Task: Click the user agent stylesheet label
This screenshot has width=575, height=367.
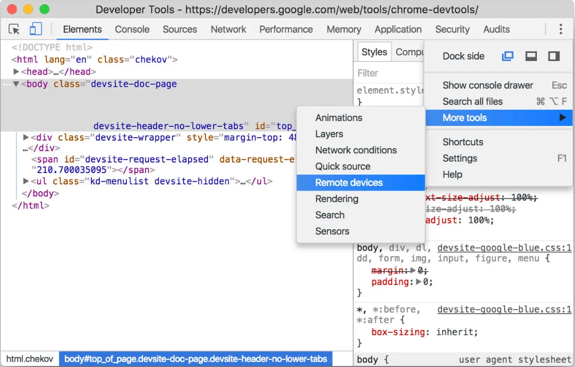Action: (515, 360)
